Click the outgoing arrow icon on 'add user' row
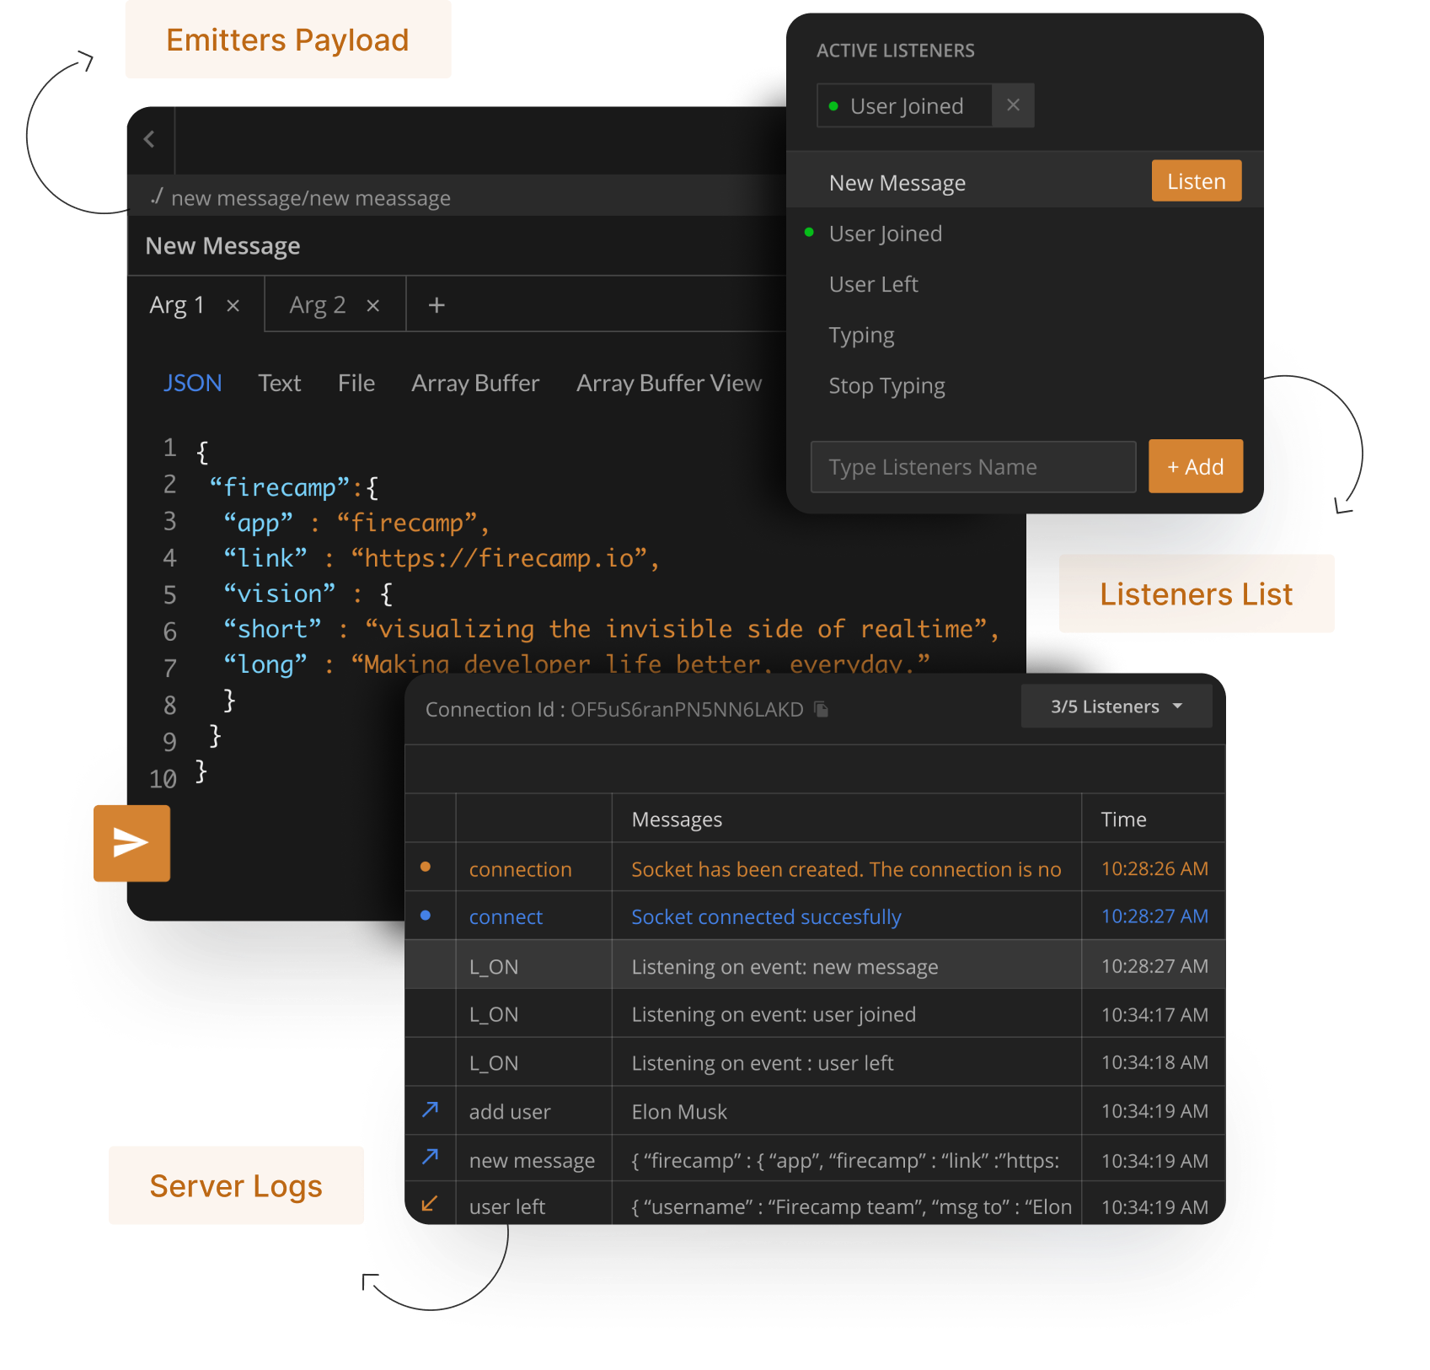Viewport: 1430px width, 1370px height. click(430, 1110)
